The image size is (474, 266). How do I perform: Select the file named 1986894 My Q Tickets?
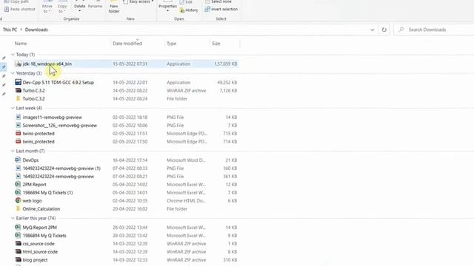pos(44,236)
